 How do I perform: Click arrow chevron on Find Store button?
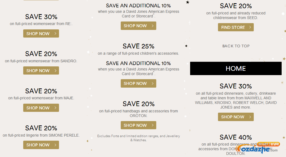250,27
